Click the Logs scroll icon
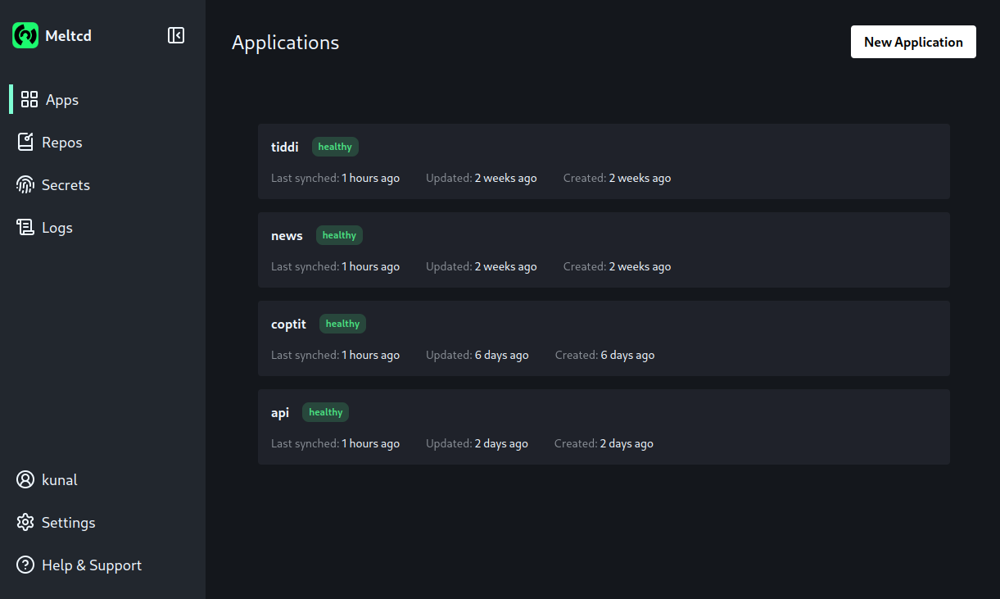1000x599 pixels. pos(26,228)
